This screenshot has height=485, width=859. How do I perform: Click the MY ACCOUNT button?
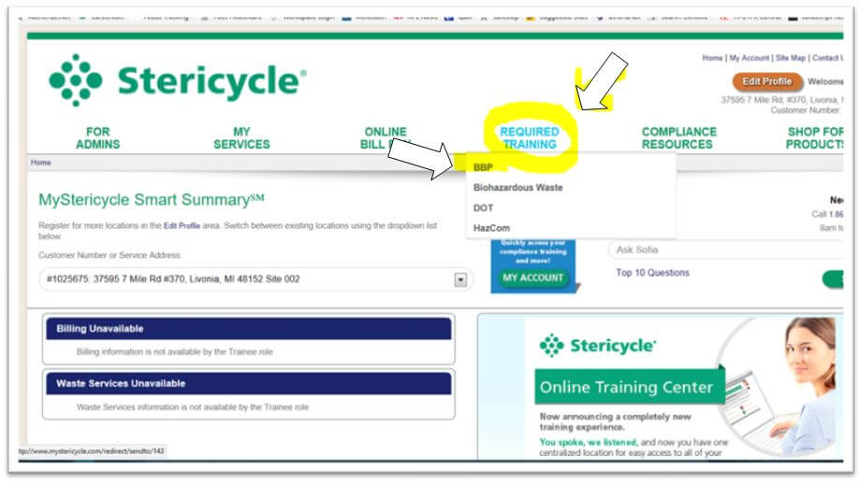click(533, 278)
